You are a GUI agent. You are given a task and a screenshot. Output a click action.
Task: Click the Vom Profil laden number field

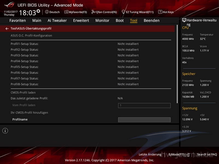pyautogui.click(x=144, y=106)
